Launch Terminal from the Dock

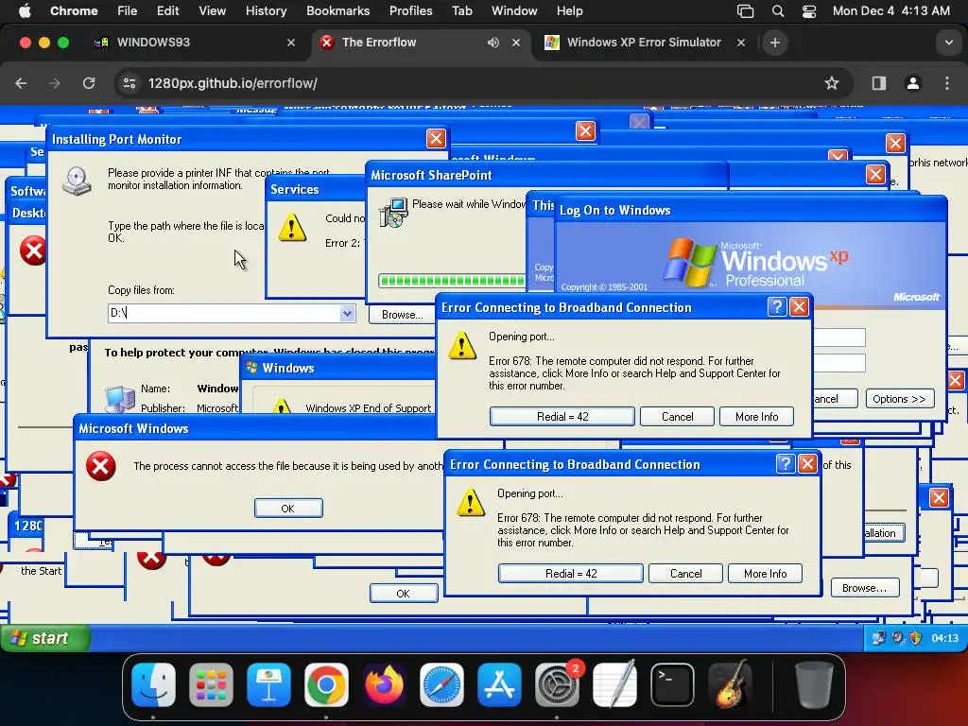pyautogui.click(x=672, y=684)
